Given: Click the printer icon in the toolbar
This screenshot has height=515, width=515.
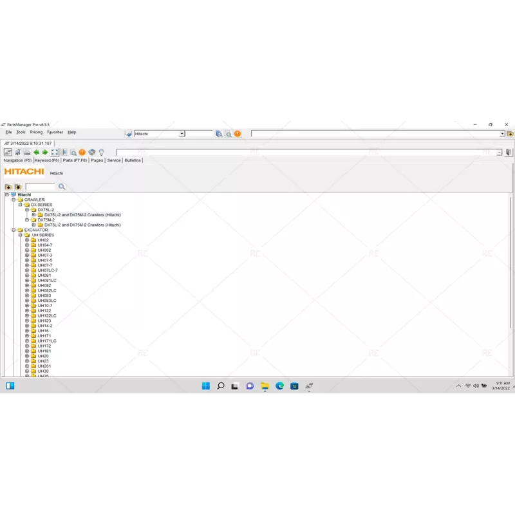Looking at the screenshot, I should pos(27,153).
